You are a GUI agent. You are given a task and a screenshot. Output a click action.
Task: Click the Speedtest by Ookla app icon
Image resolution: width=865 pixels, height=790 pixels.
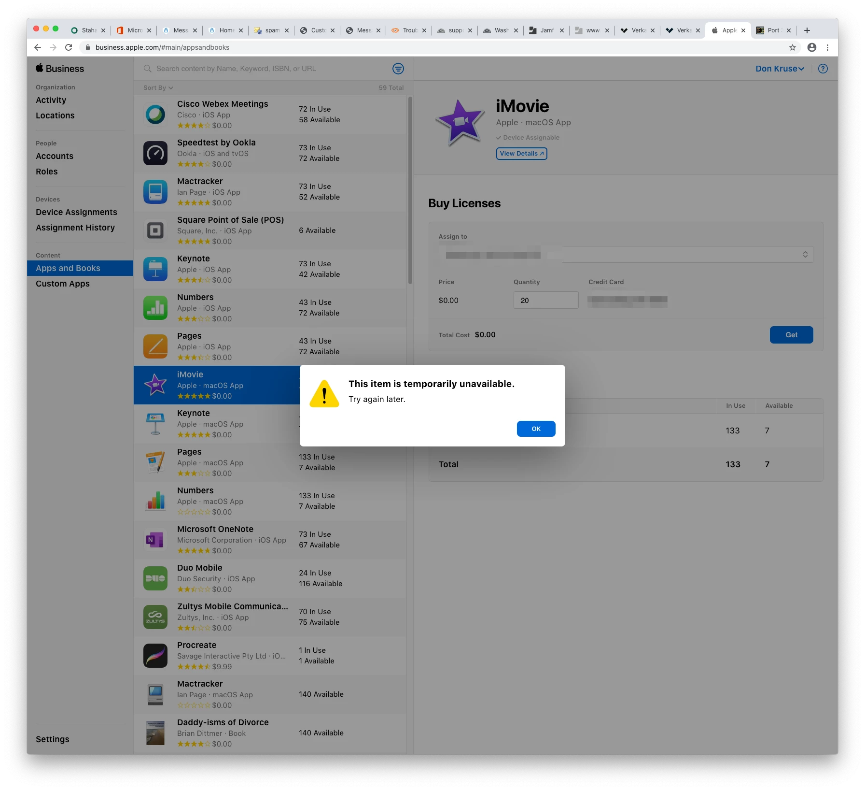coord(155,153)
